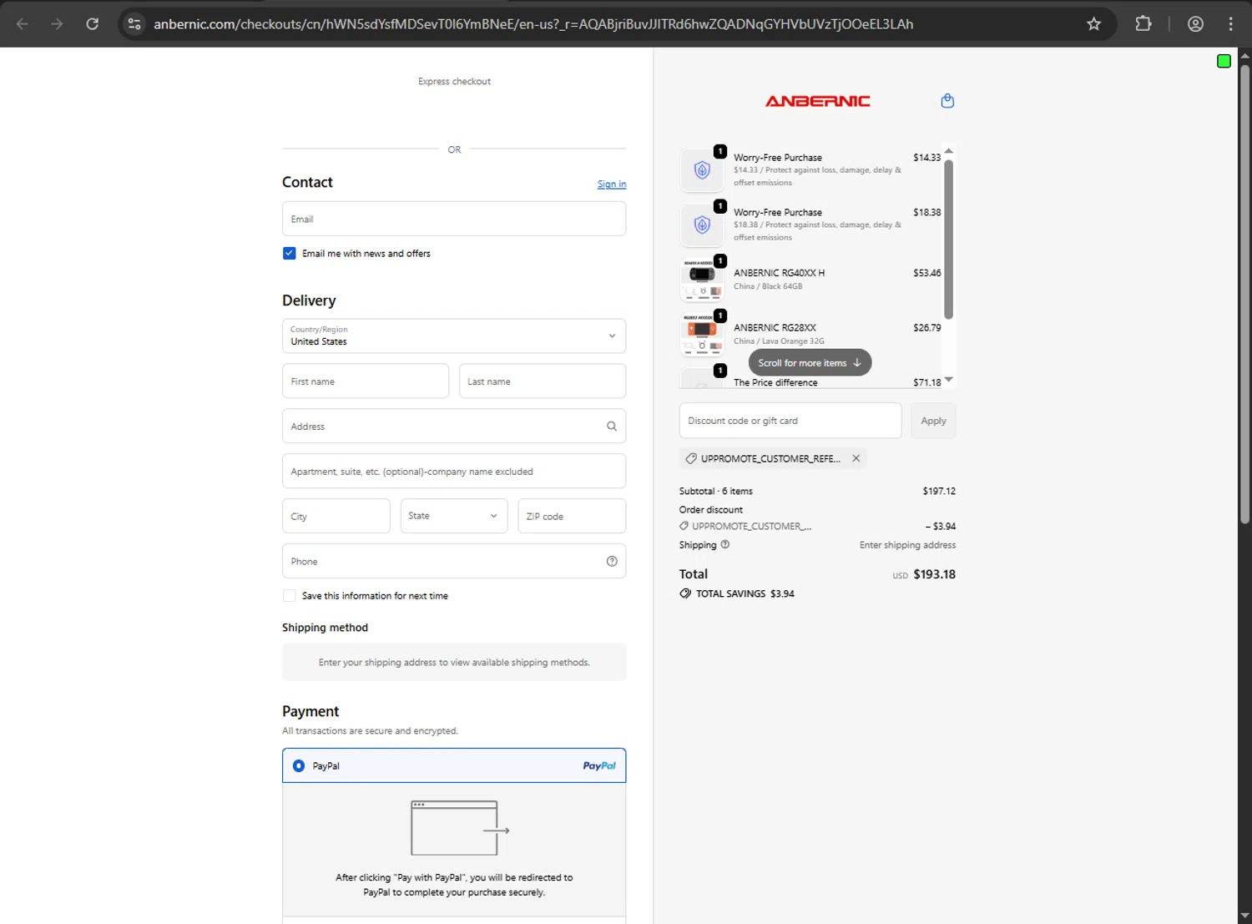Go forward using browser forward arrow
This screenshot has width=1252, height=924.
click(57, 24)
